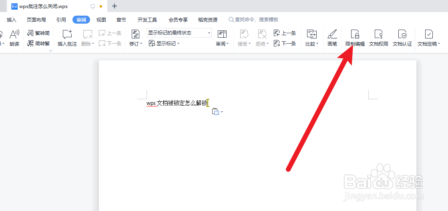Select the wps批注怎么关闭.wps document tab
Viewport: 448px width, 211px height.
coord(56,6)
